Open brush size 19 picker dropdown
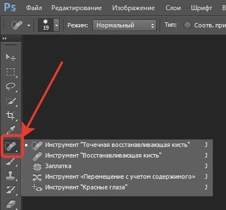This screenshot has height=210, width=226. coord(56,25)
